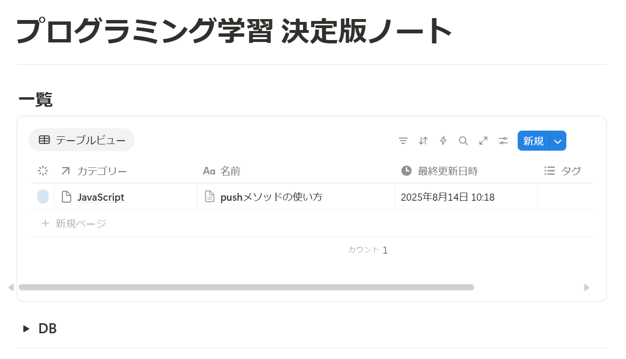The width and height of the screenshot is (626, 359).
Task: Click the page icon beside JavaScript
Action: click(67, 197)
